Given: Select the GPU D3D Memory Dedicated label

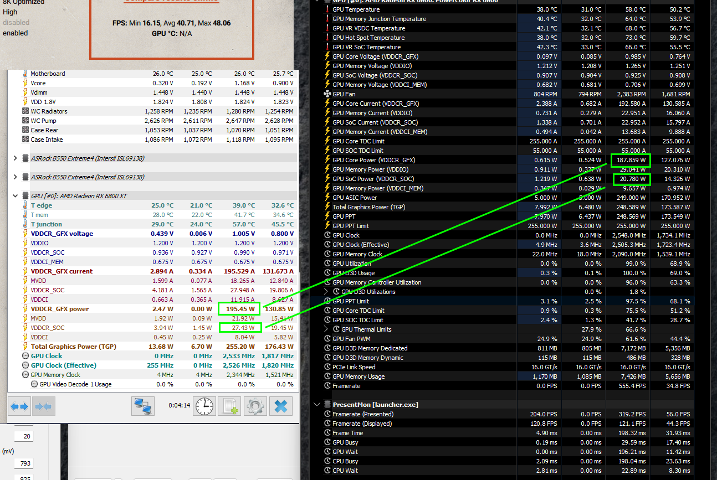Looking at the screenshot, I should pos(370,348).
